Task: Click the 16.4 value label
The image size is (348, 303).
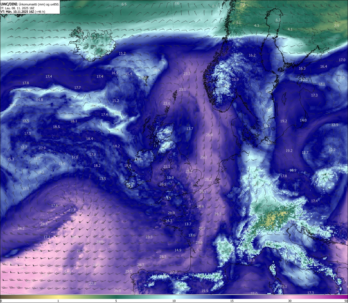Action: pos(324,67)
